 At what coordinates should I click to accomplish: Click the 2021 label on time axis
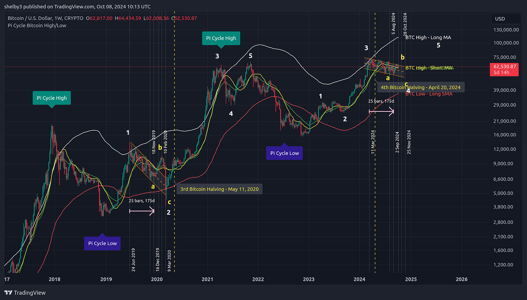[207, 279]
